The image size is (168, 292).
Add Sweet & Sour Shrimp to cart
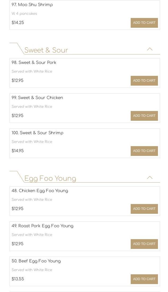point(144,151)
